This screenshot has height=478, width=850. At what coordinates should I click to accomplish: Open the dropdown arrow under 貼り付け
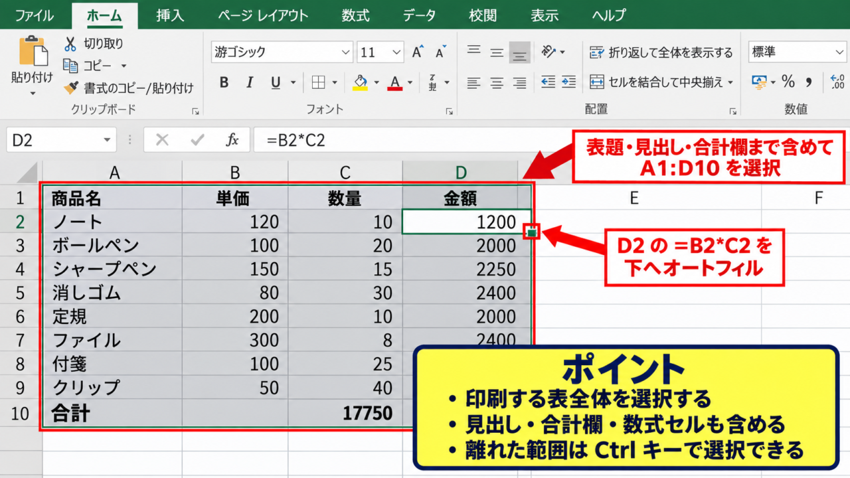(32, 94)
